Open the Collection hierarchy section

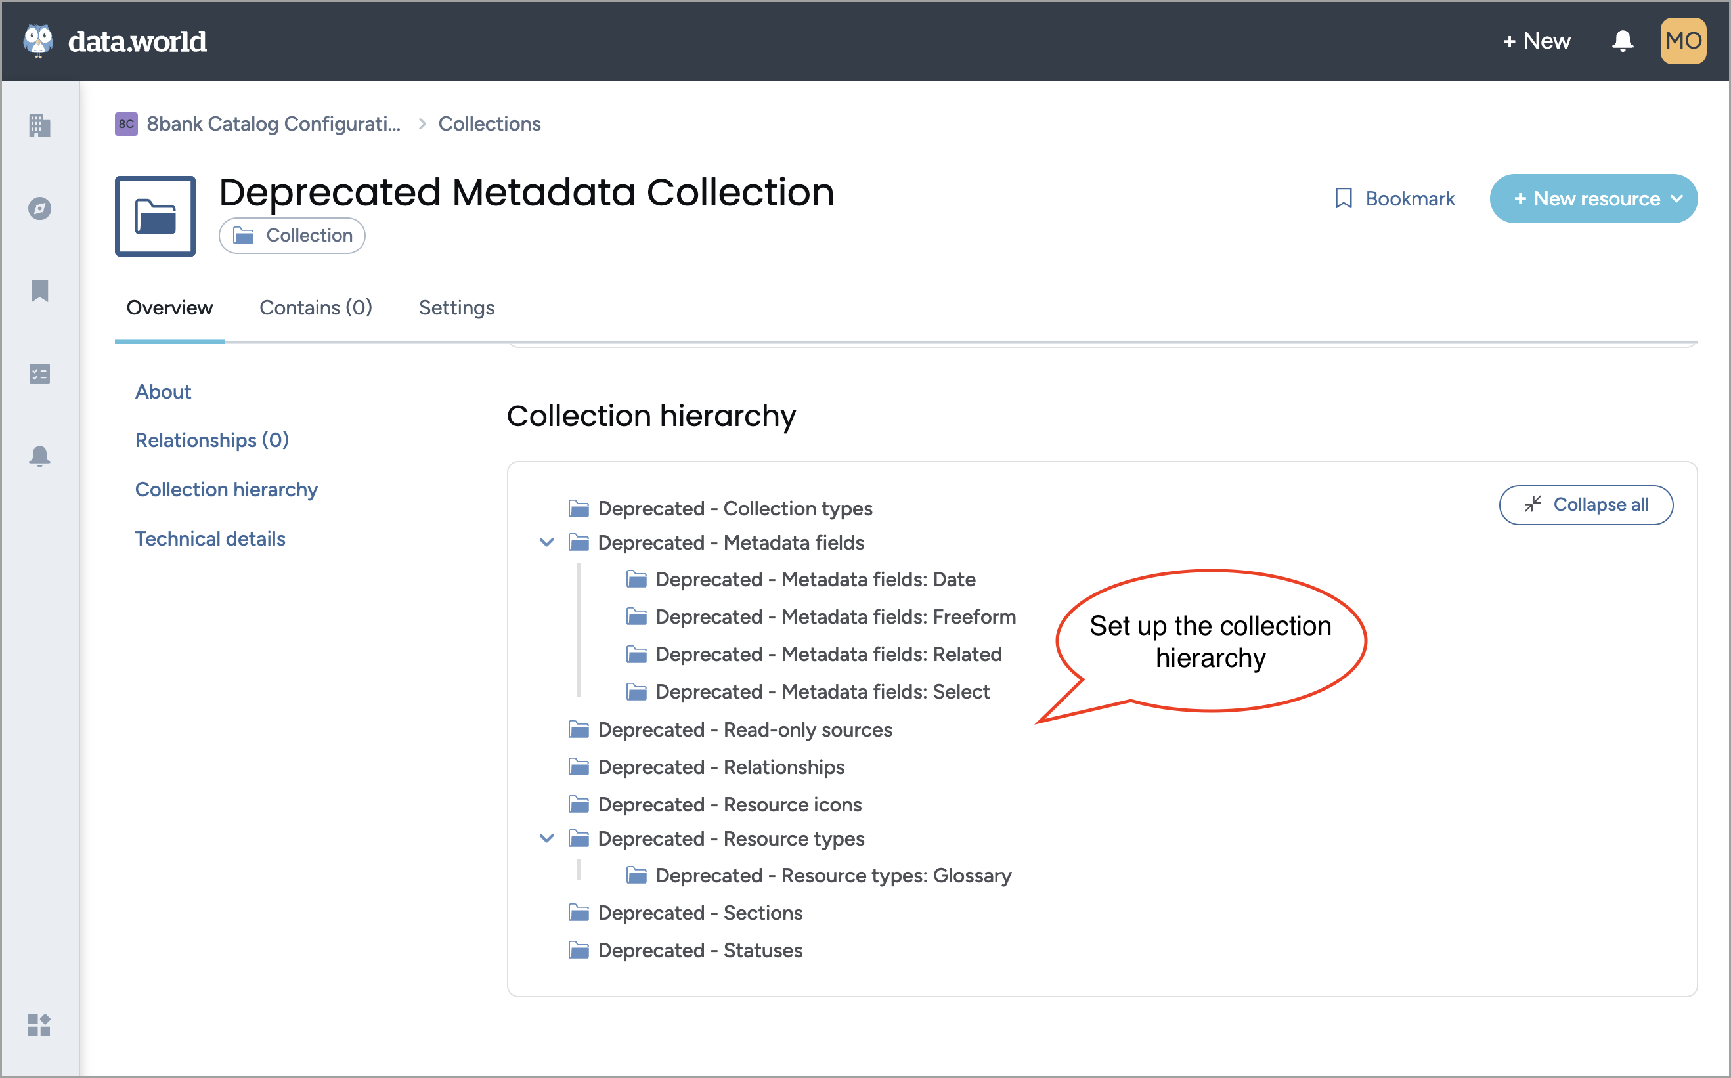coord(227,489)
